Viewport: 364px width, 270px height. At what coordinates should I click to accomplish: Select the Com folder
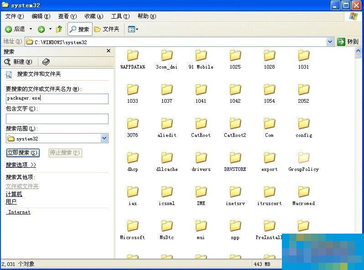[x=269, y=128]
